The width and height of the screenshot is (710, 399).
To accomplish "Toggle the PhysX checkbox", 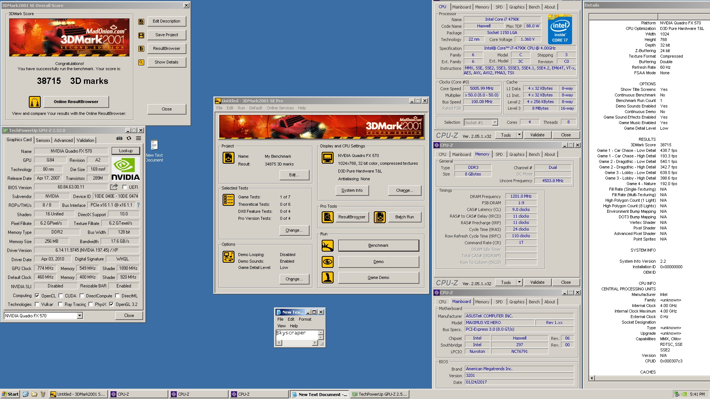I will [91, 304].
